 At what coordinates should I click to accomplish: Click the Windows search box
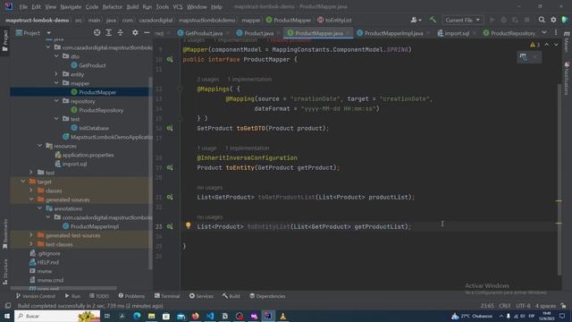[57, 316]
